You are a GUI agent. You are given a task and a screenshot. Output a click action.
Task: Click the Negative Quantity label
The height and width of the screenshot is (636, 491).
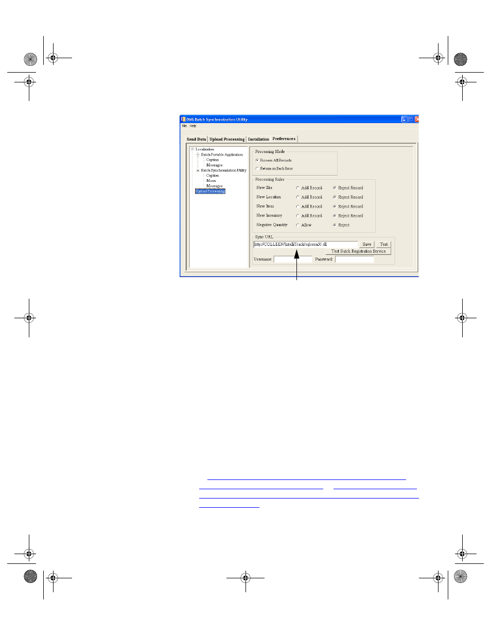pyautogui.click(x=272, y=225)
